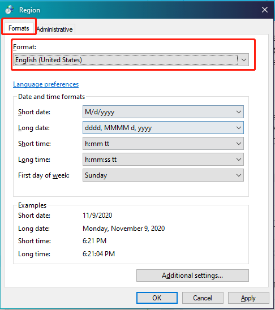This screenshot has height=310, width=275.
Task: Open the Administrative tab
Action: click(x=54, y=29)
